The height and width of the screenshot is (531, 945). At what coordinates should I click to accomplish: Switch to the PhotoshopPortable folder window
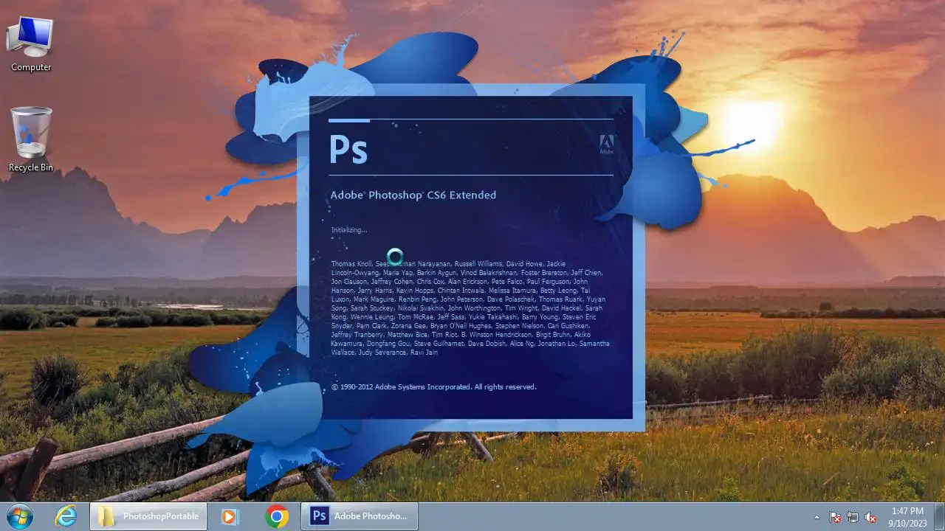click(148, 516)
